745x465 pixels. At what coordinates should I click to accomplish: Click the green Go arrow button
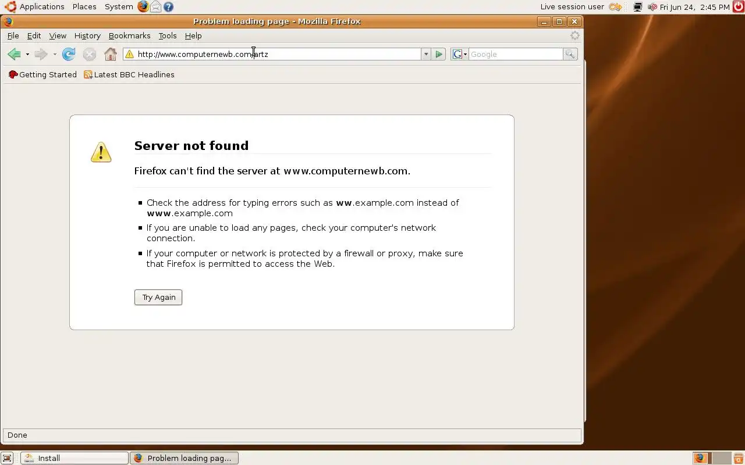(x=439, y=54)
